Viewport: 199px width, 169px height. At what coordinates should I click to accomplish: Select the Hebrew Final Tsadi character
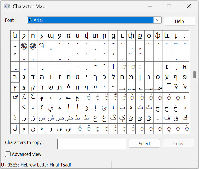15,87
